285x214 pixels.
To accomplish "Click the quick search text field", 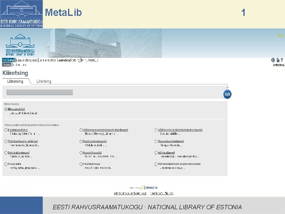I will (x=40, y=92).
